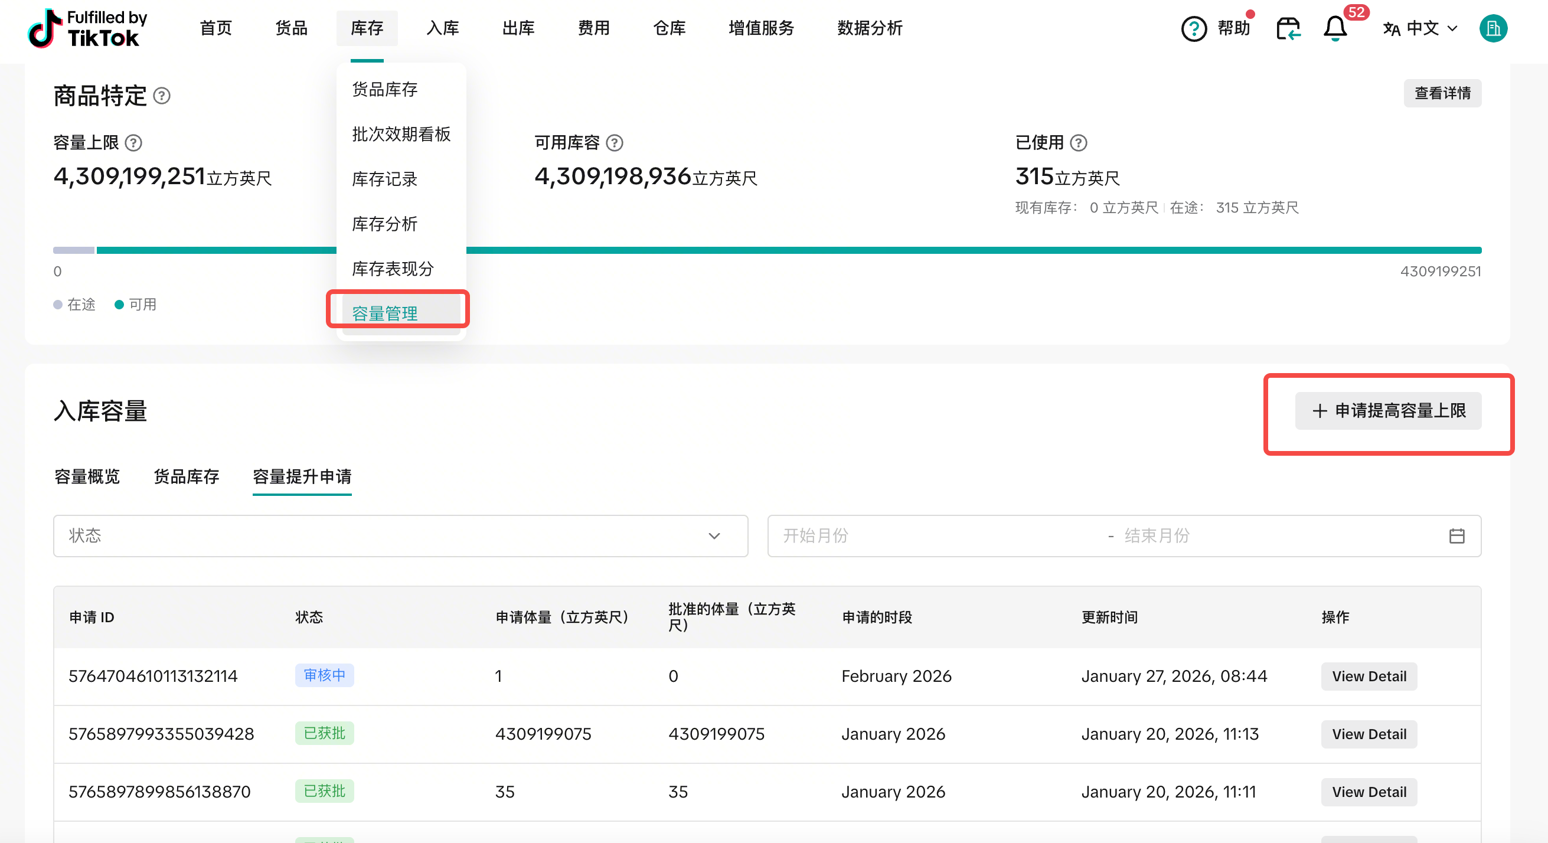This screenshot has height=843, width=1548.
Task: Switch to the 容量概览 tab
Action: 87,476
